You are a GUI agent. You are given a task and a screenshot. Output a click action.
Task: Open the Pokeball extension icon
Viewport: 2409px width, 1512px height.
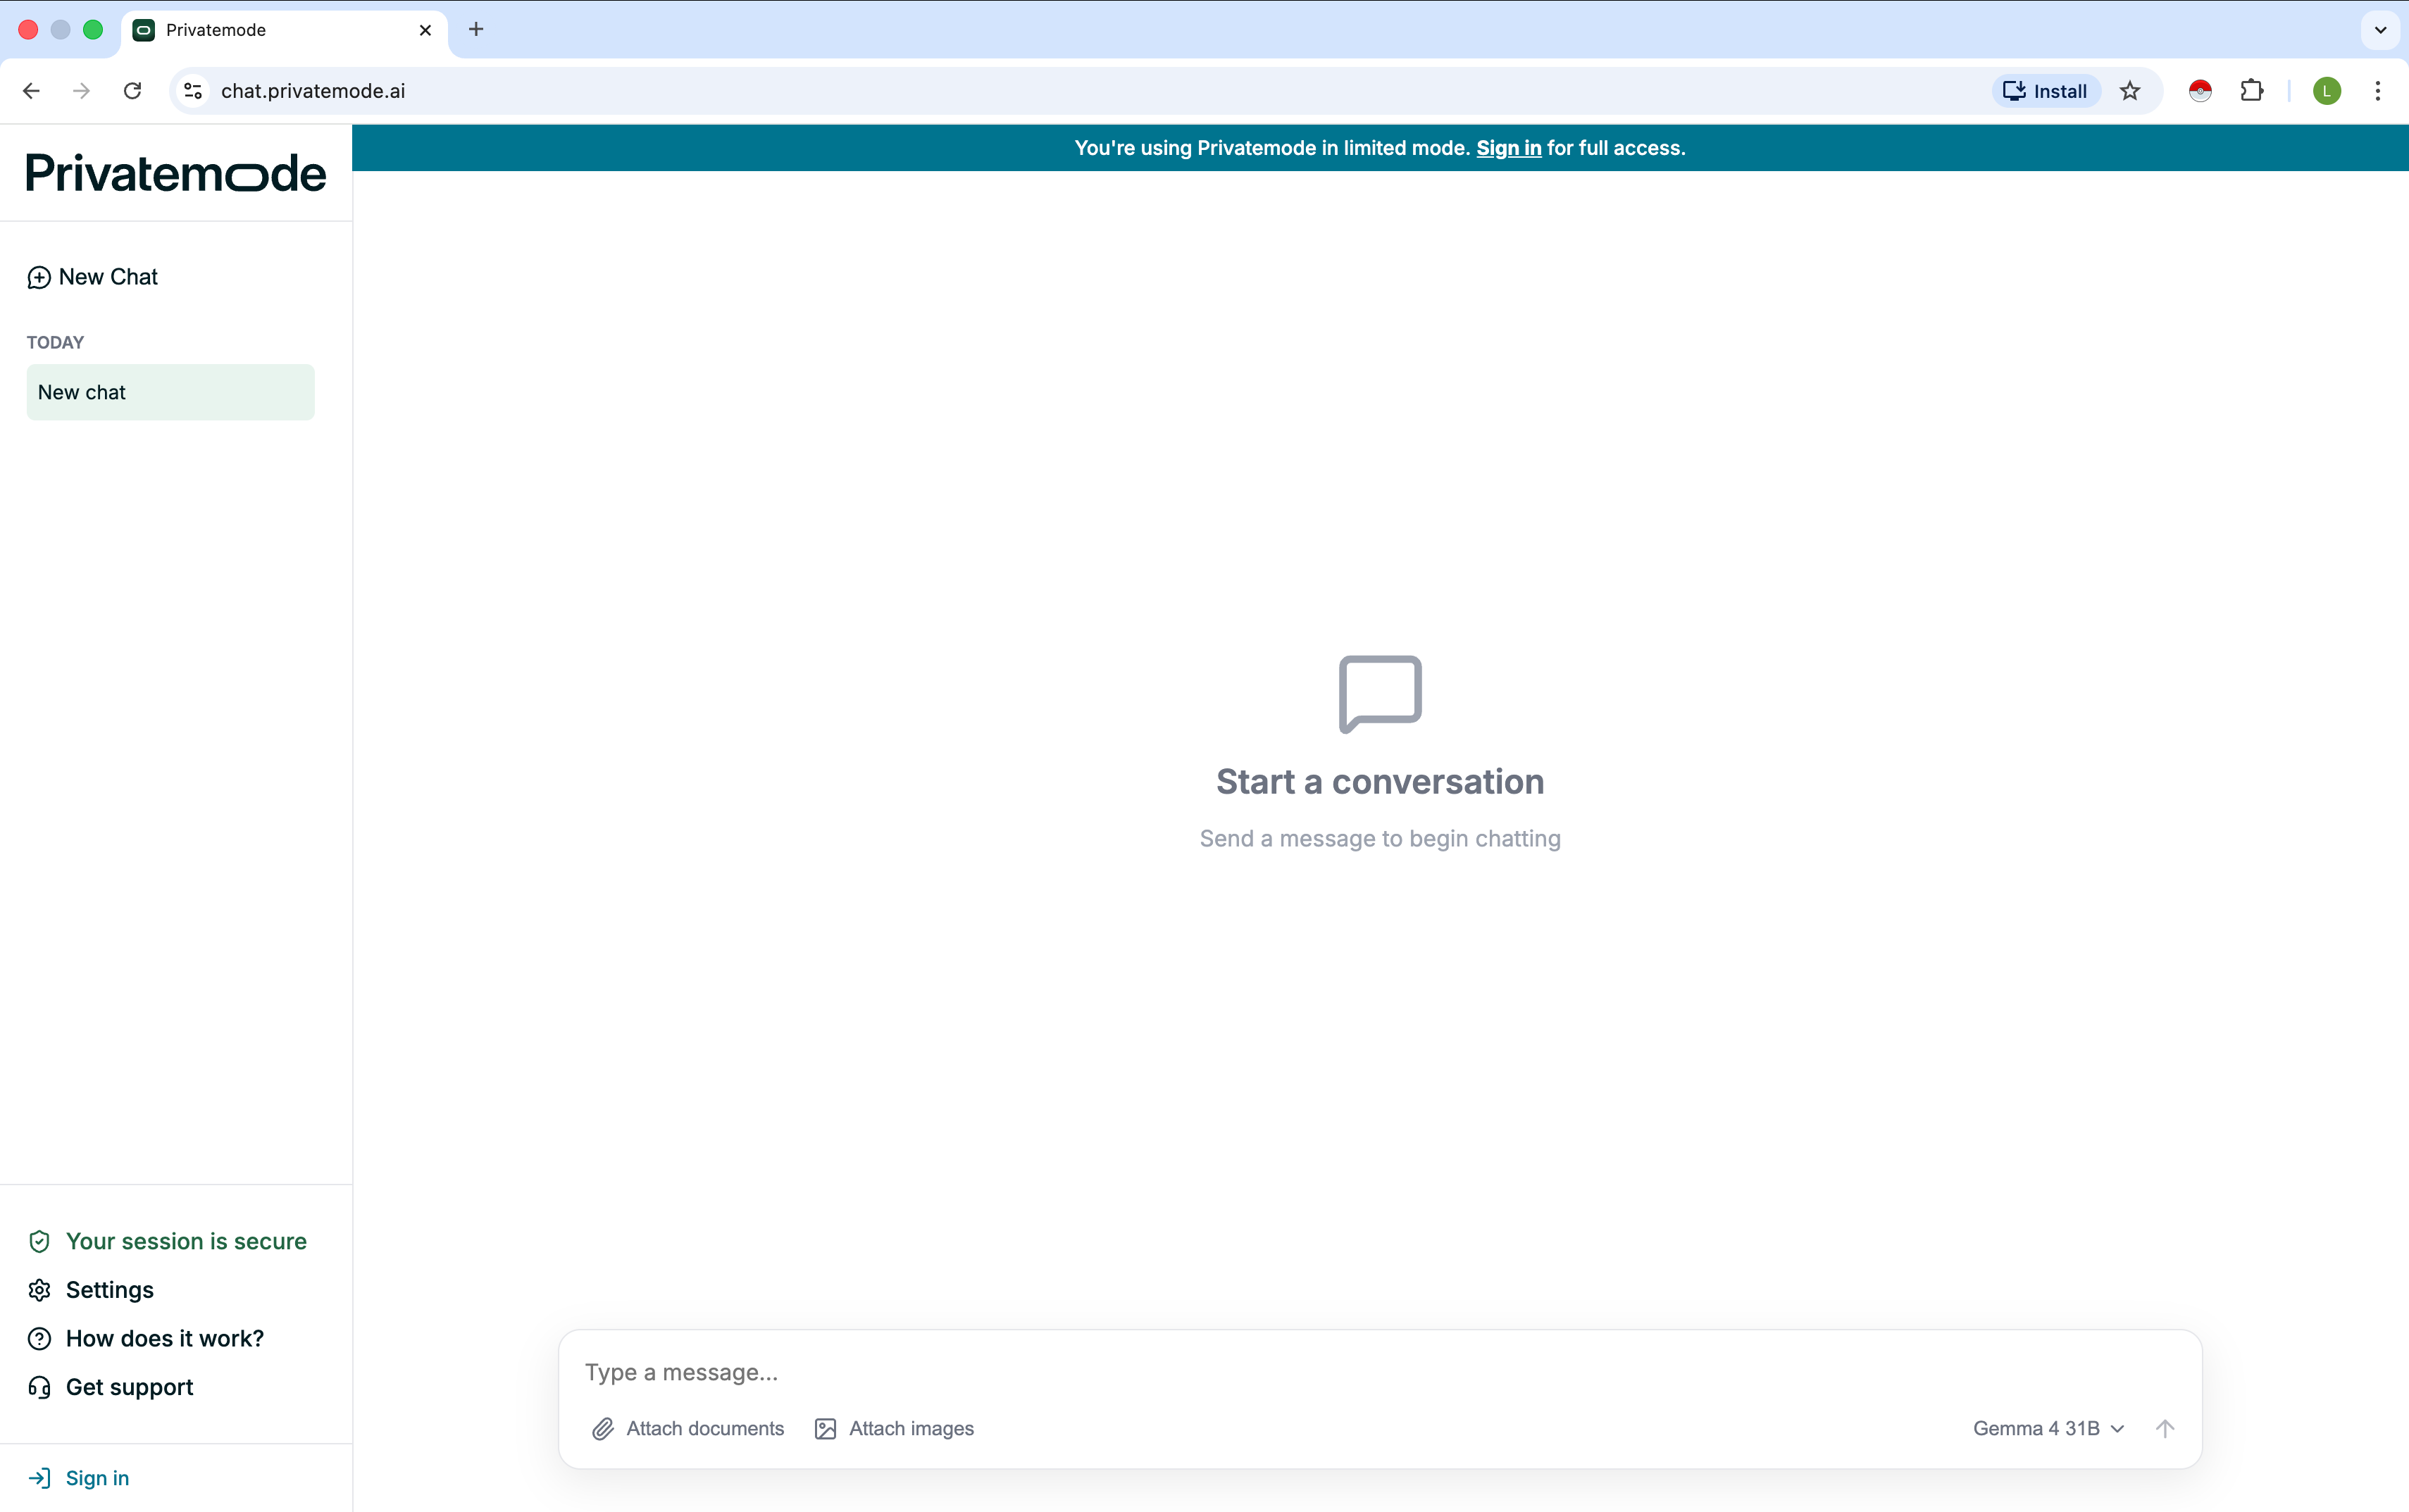2200,91
